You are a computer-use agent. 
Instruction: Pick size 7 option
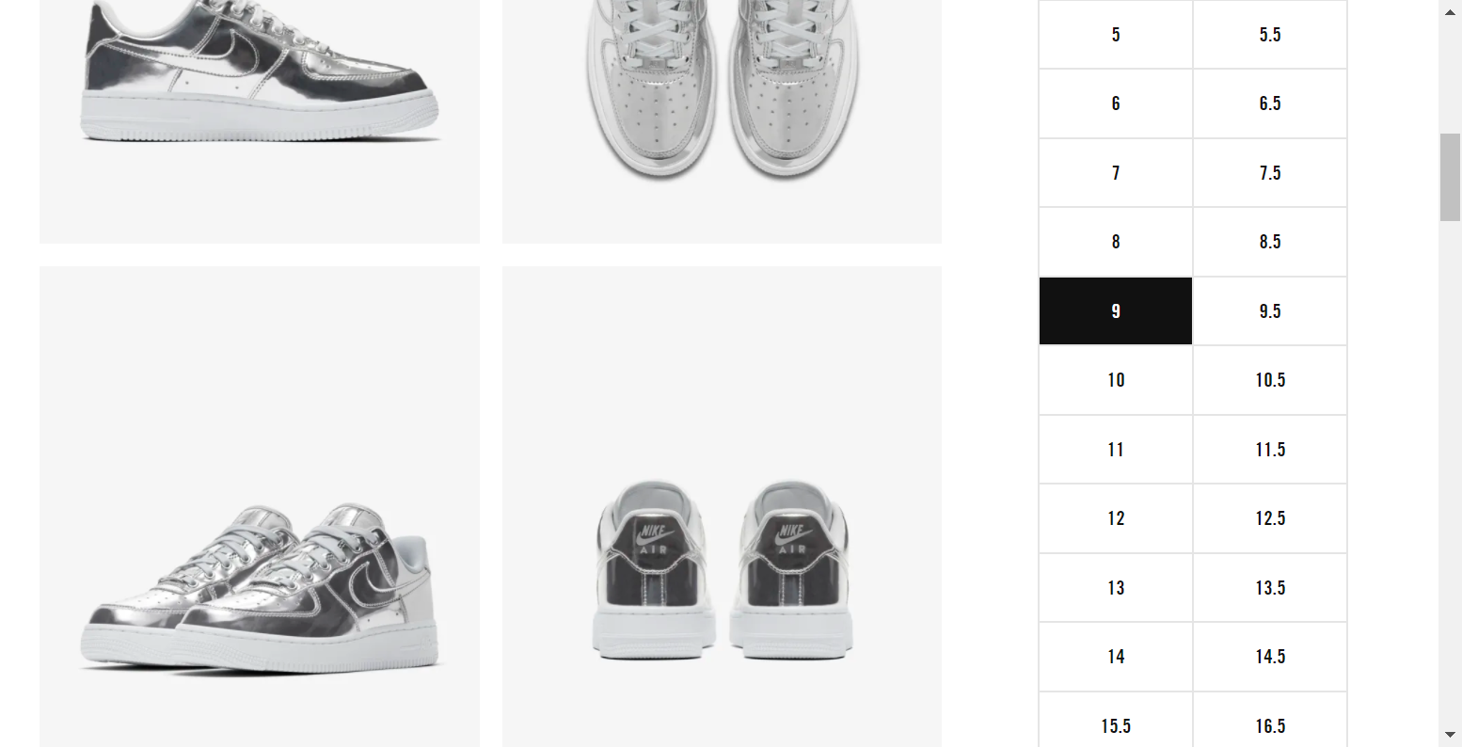pos(1116,173)
